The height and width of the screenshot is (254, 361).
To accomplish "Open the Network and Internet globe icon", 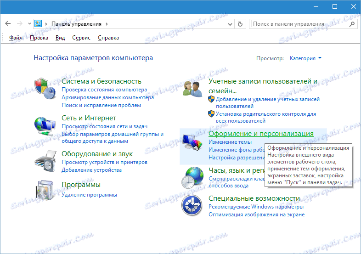I will tap(45, 126).
